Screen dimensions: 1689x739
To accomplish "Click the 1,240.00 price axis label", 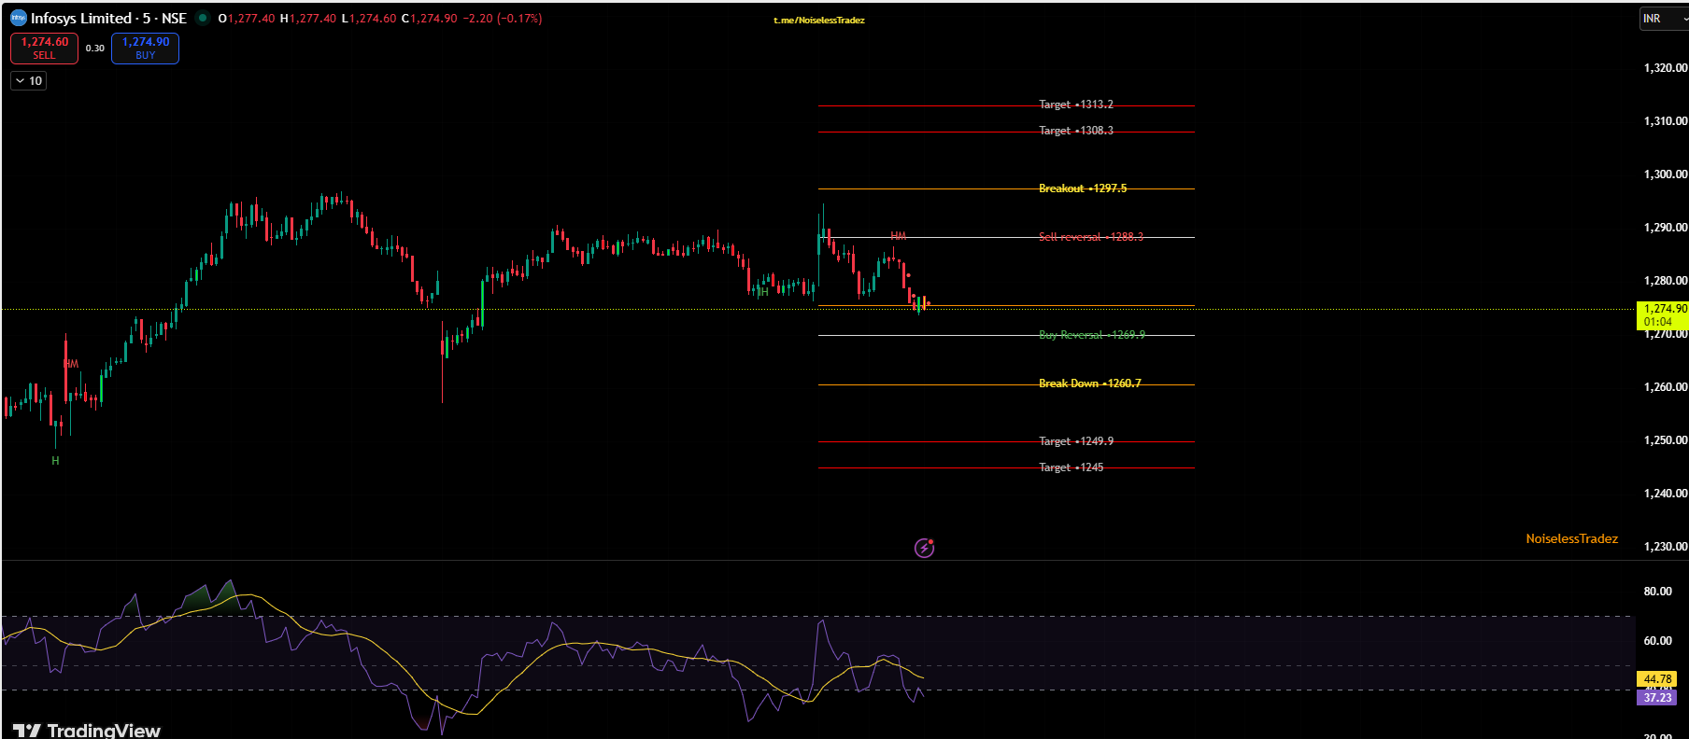I will [1666, 494].
